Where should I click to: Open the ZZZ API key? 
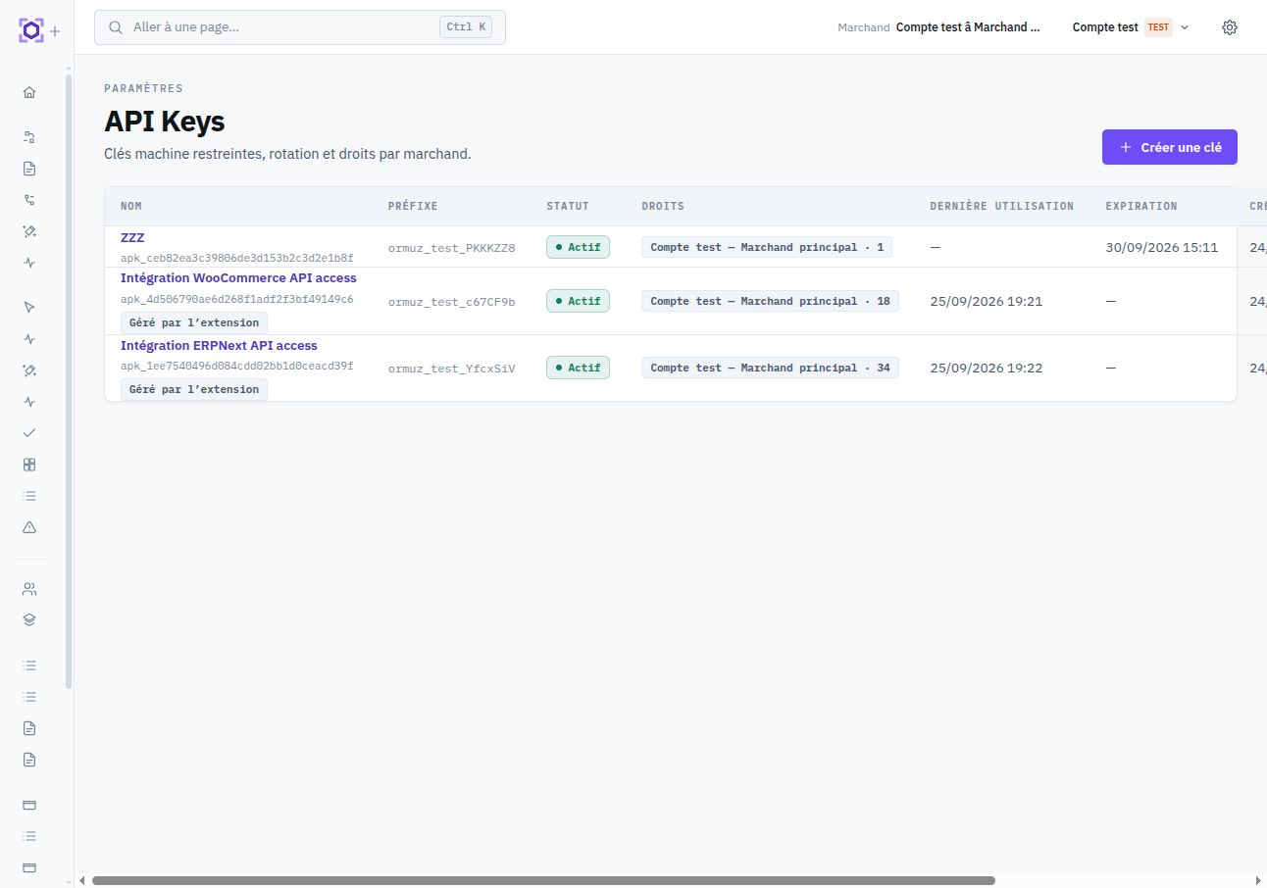point(132,238)
